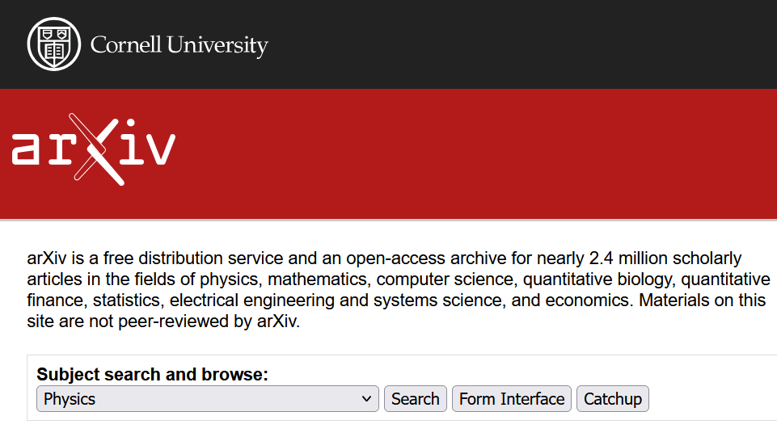Open the Form Interface
This screenshot has width=777, height=437.
point(512,399)
